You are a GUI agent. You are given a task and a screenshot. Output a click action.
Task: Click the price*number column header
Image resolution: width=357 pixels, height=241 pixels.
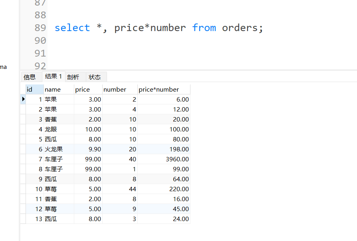[x=164, y=90]
